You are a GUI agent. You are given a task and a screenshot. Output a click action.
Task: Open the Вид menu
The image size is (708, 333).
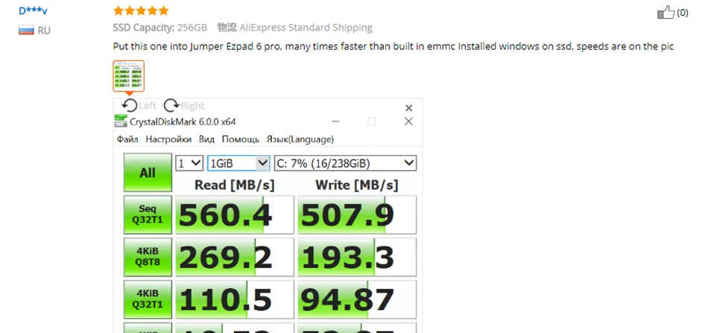206,139
